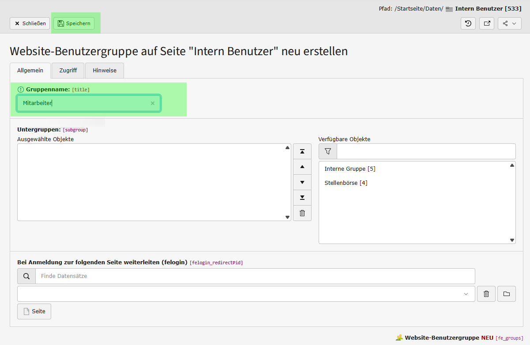The width and height of the screenshot is (530, 345).
Task: Click the Schließen button
Action: tap(30, 23)
